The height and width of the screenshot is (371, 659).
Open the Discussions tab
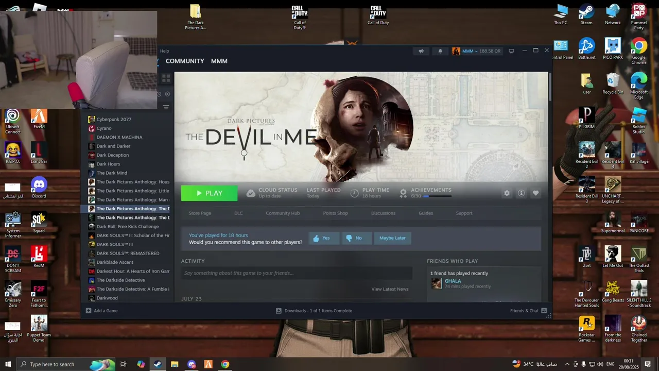click(x=384, y=213)
